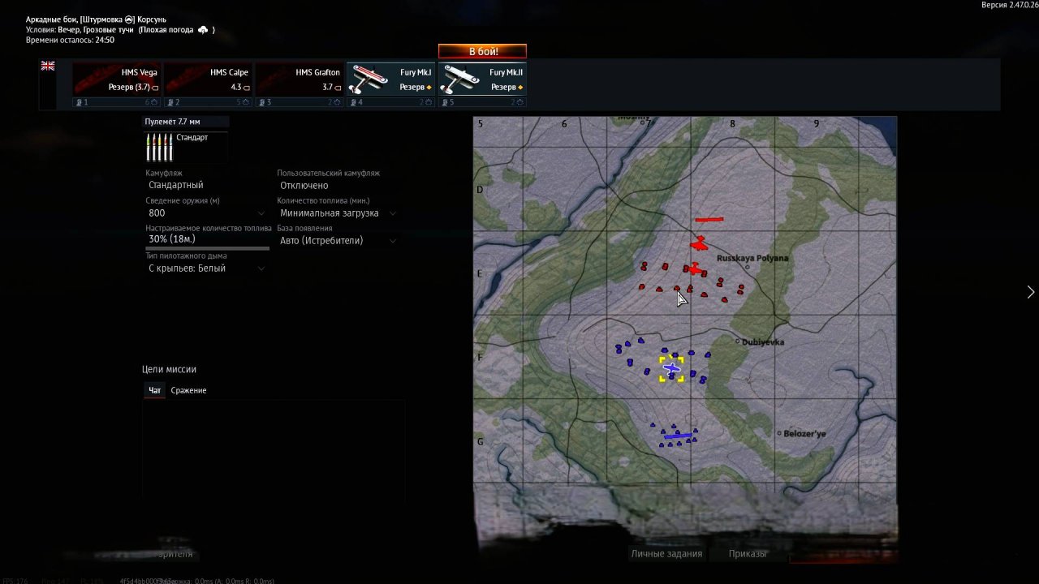The width and height of the screenshot is (1039, 584).
Task: Click the red enemy airfield marker
Action: (x=709, y=219)
